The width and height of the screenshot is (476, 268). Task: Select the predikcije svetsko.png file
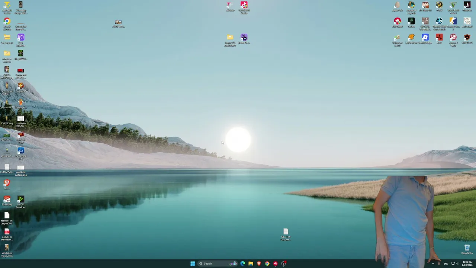click(x=20, y=170)
